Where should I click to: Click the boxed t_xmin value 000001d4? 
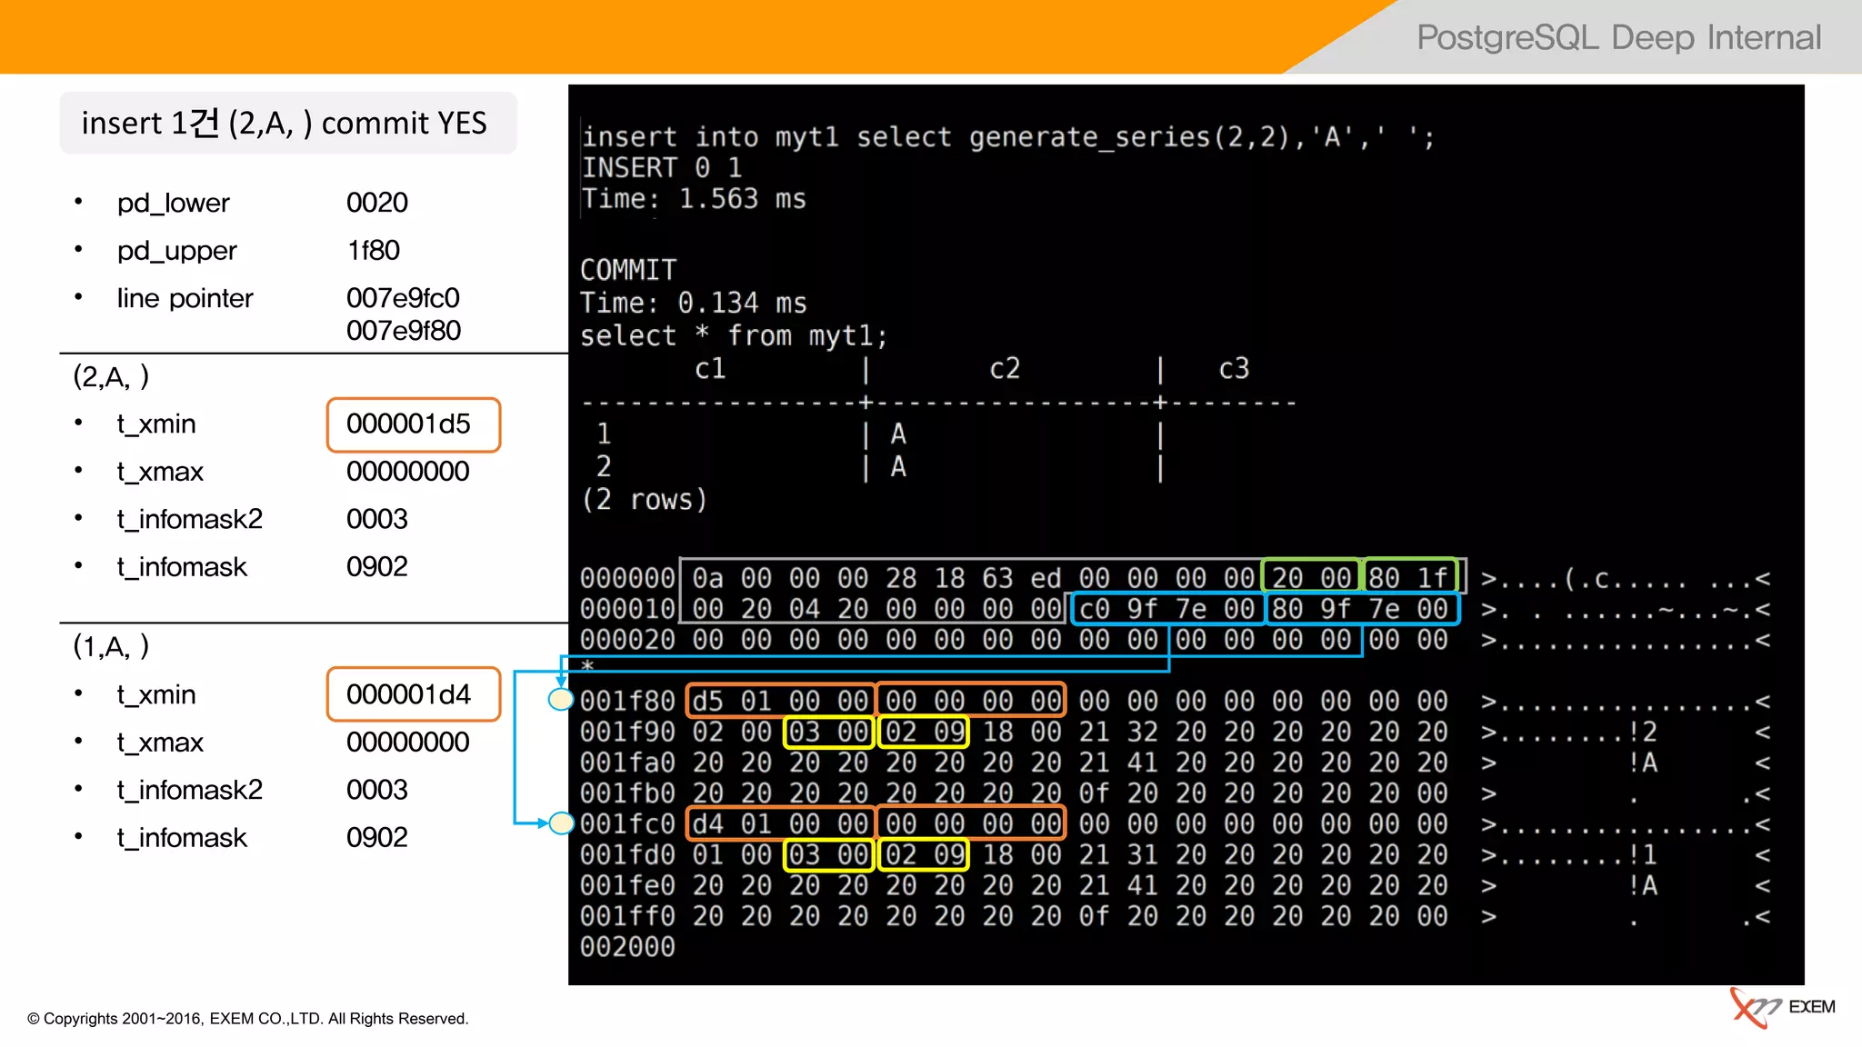413,694
